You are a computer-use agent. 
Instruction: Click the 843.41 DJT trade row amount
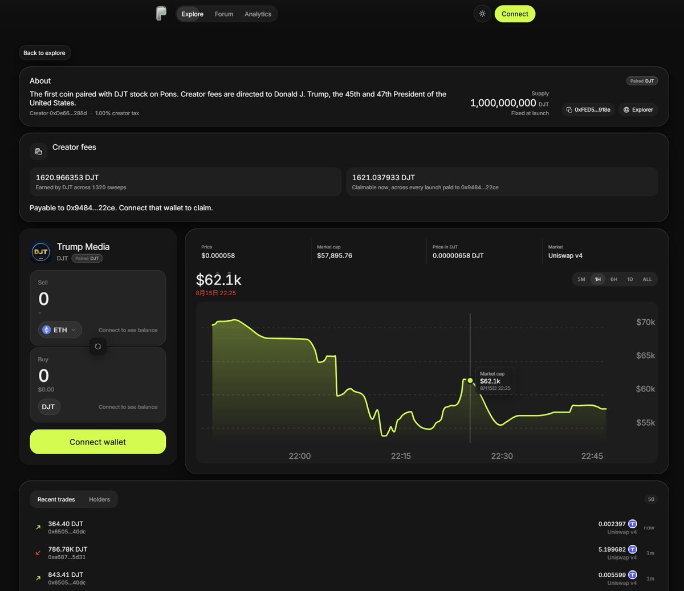point(66,574)
